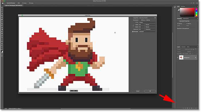Switch to the Paths tab
The image size is (201, 112).
point(188,47)
